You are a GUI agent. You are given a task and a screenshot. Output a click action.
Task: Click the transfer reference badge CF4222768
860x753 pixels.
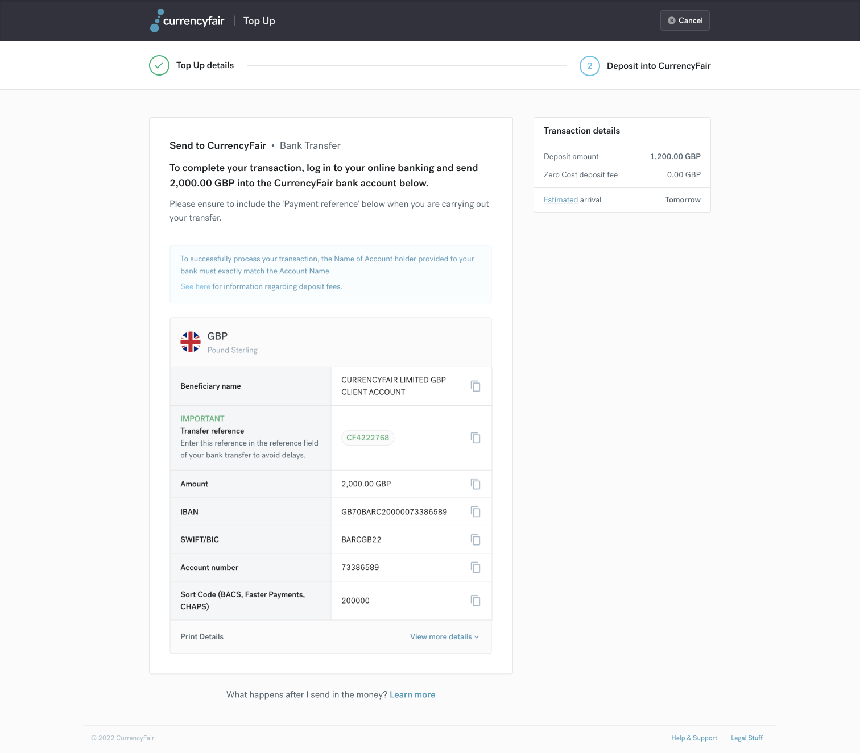367,438
